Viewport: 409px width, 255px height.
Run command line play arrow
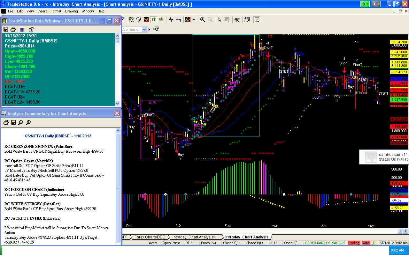point(150,29)
